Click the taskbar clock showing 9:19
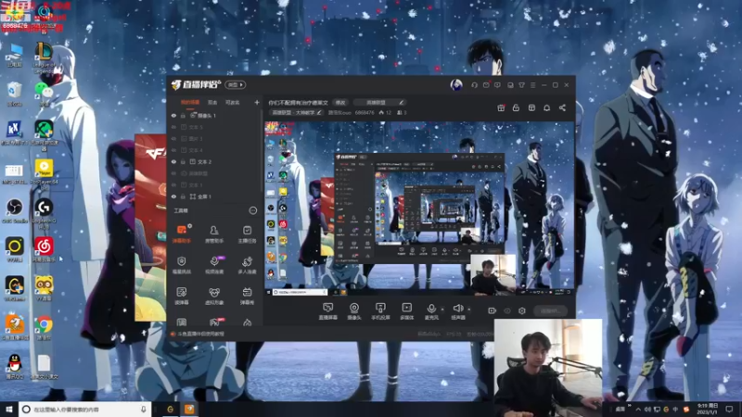The width and height of the screenshot is (742, 417). pyautogui.click(x=708, y=409)
